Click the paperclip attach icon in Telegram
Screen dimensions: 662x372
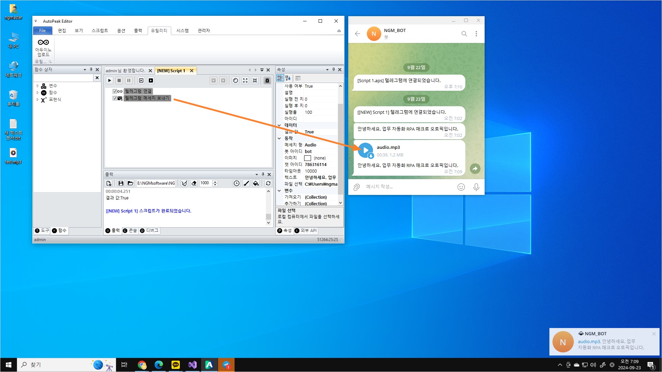tap(356, 187)
